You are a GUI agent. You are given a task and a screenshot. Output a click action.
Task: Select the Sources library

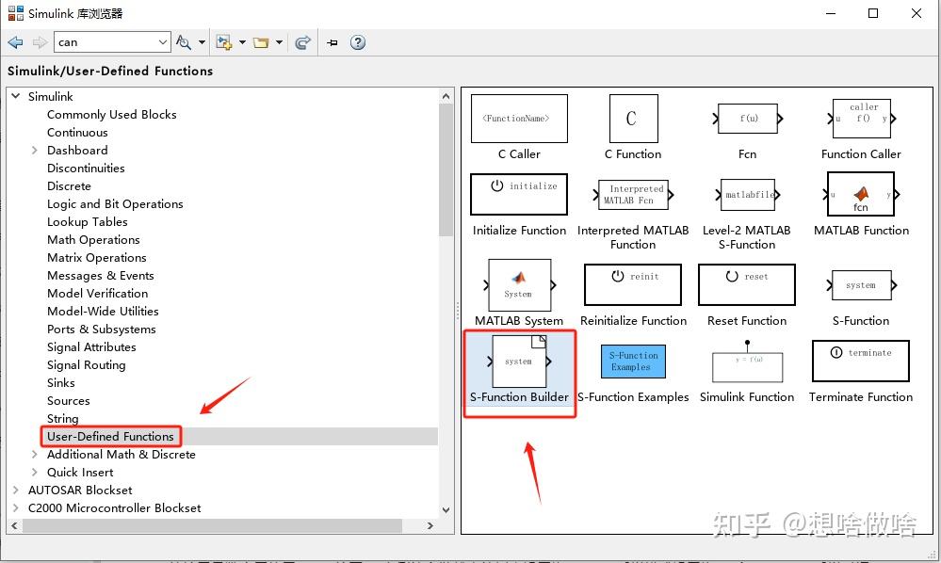point(69,401)
